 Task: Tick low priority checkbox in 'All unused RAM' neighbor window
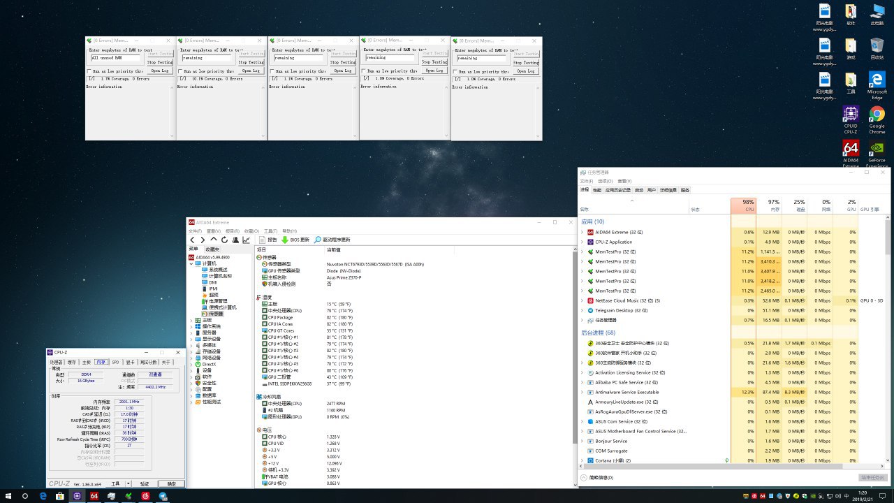click(180, 71)
